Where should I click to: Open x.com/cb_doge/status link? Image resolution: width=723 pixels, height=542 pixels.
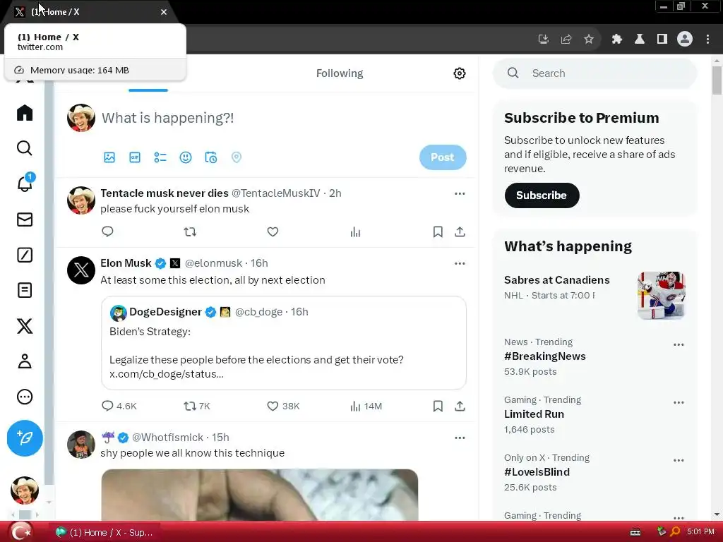pos(167,374)
